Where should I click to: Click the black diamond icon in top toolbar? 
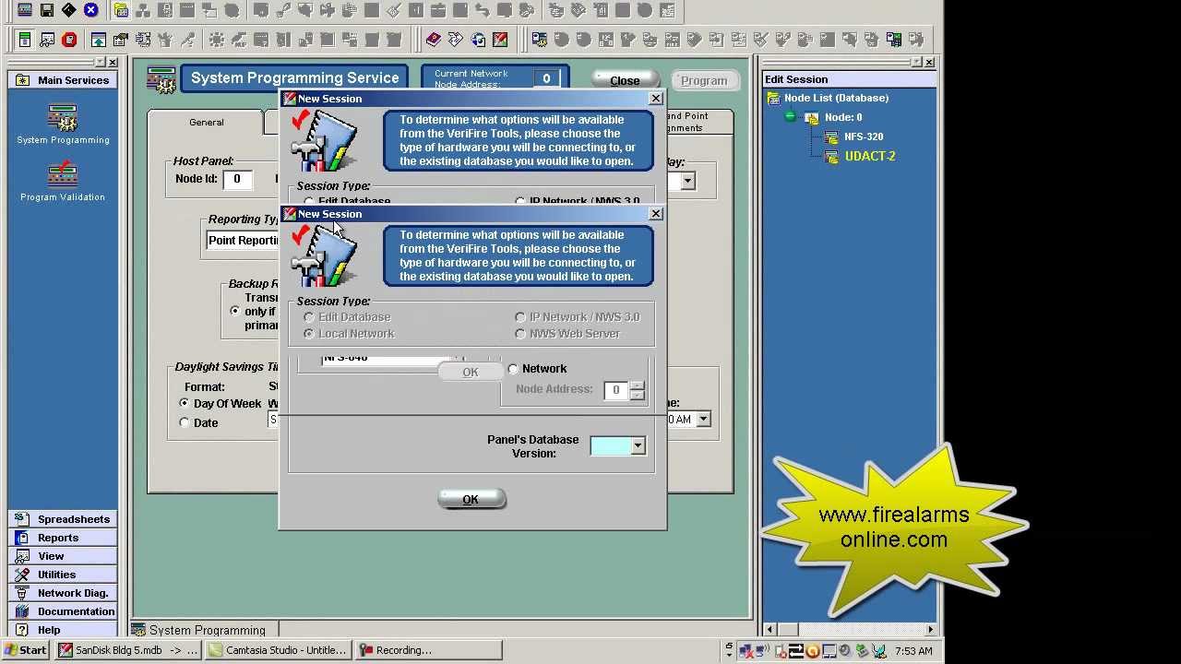click(69, 11)
